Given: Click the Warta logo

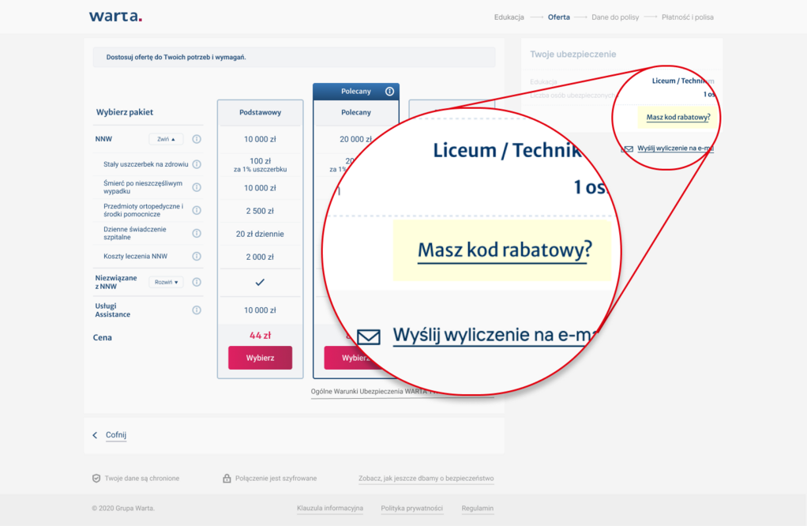Looking at the screenshot, I should [115, 17].
